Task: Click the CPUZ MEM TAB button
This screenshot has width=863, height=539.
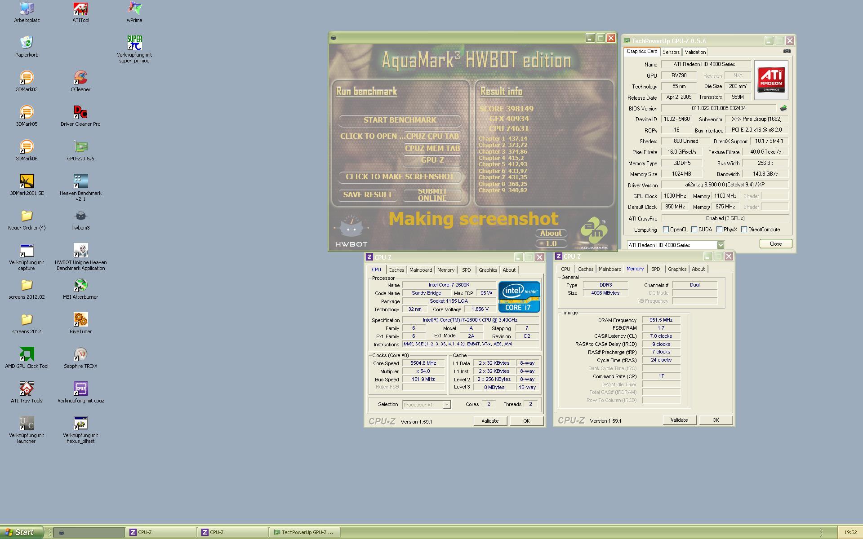Action: coord(432,148)
